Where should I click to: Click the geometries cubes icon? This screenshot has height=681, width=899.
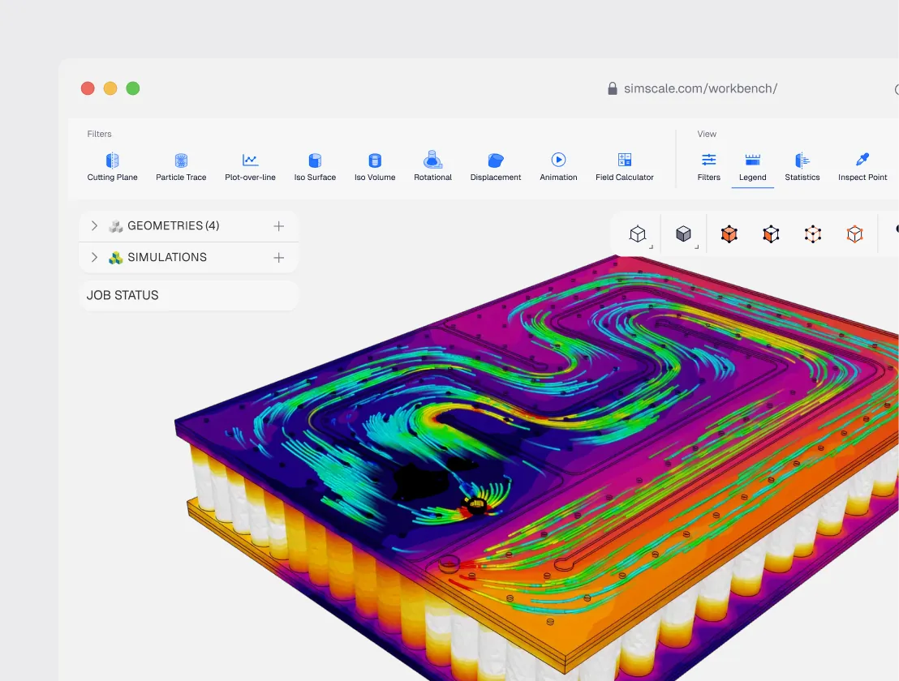pyautogui.click(x=116, y=226)
